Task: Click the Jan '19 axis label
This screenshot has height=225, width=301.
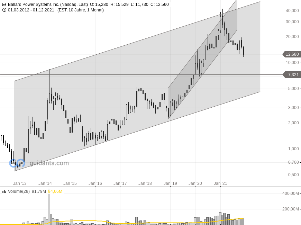Action: pyautogui.click(x=170, y=183)
